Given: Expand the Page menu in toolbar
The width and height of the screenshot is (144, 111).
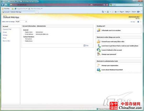Looking at the screenshot, I should pyautogui.click(x=122, y=12).
